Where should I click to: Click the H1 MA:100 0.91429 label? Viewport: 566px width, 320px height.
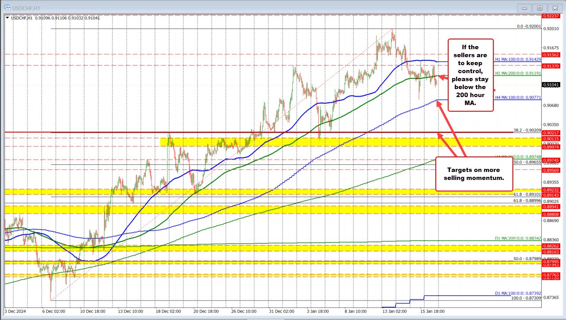point(517,59)
